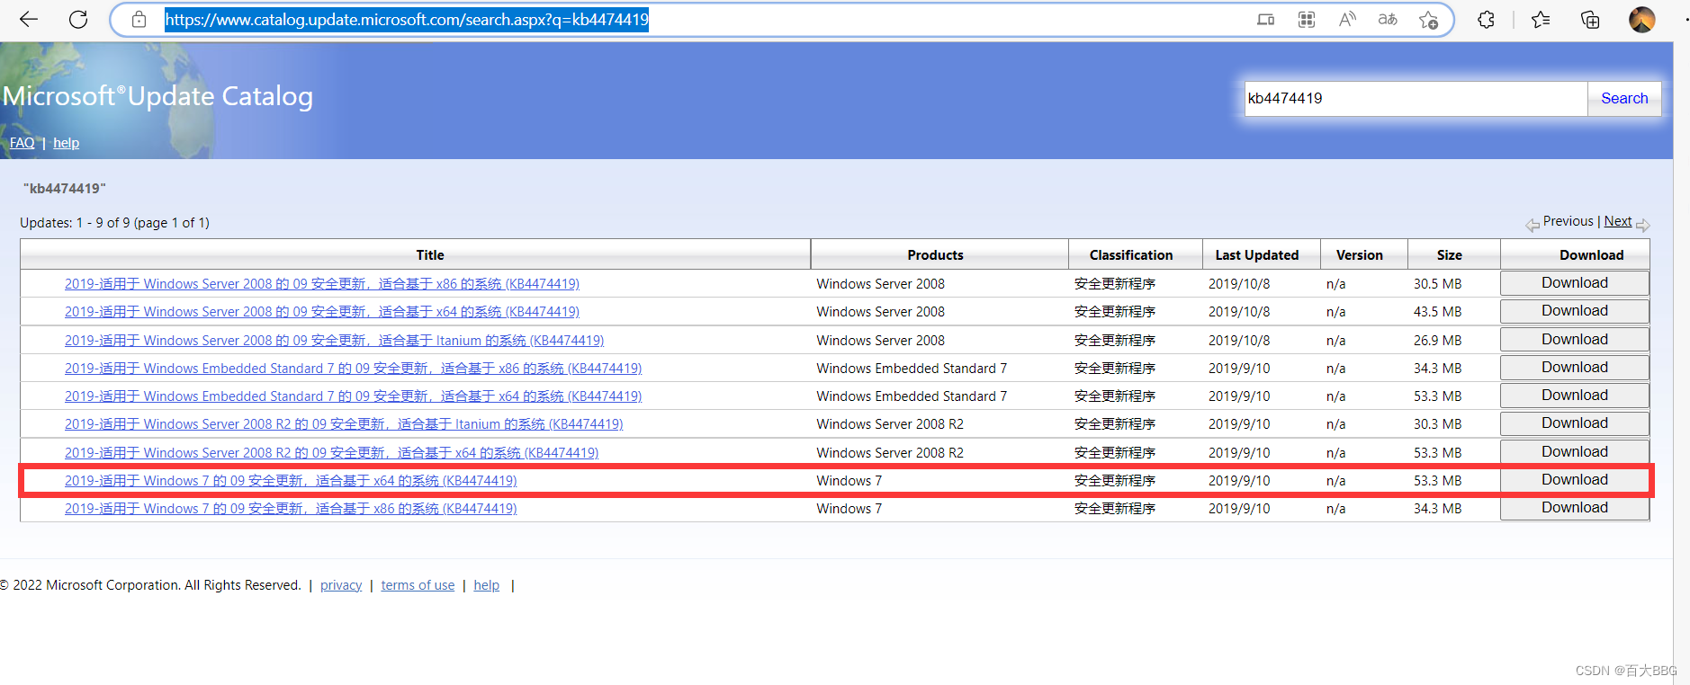Open Windows Server 2008 Itanium update link
The image size is (1690, 685).
pos(334,341)
